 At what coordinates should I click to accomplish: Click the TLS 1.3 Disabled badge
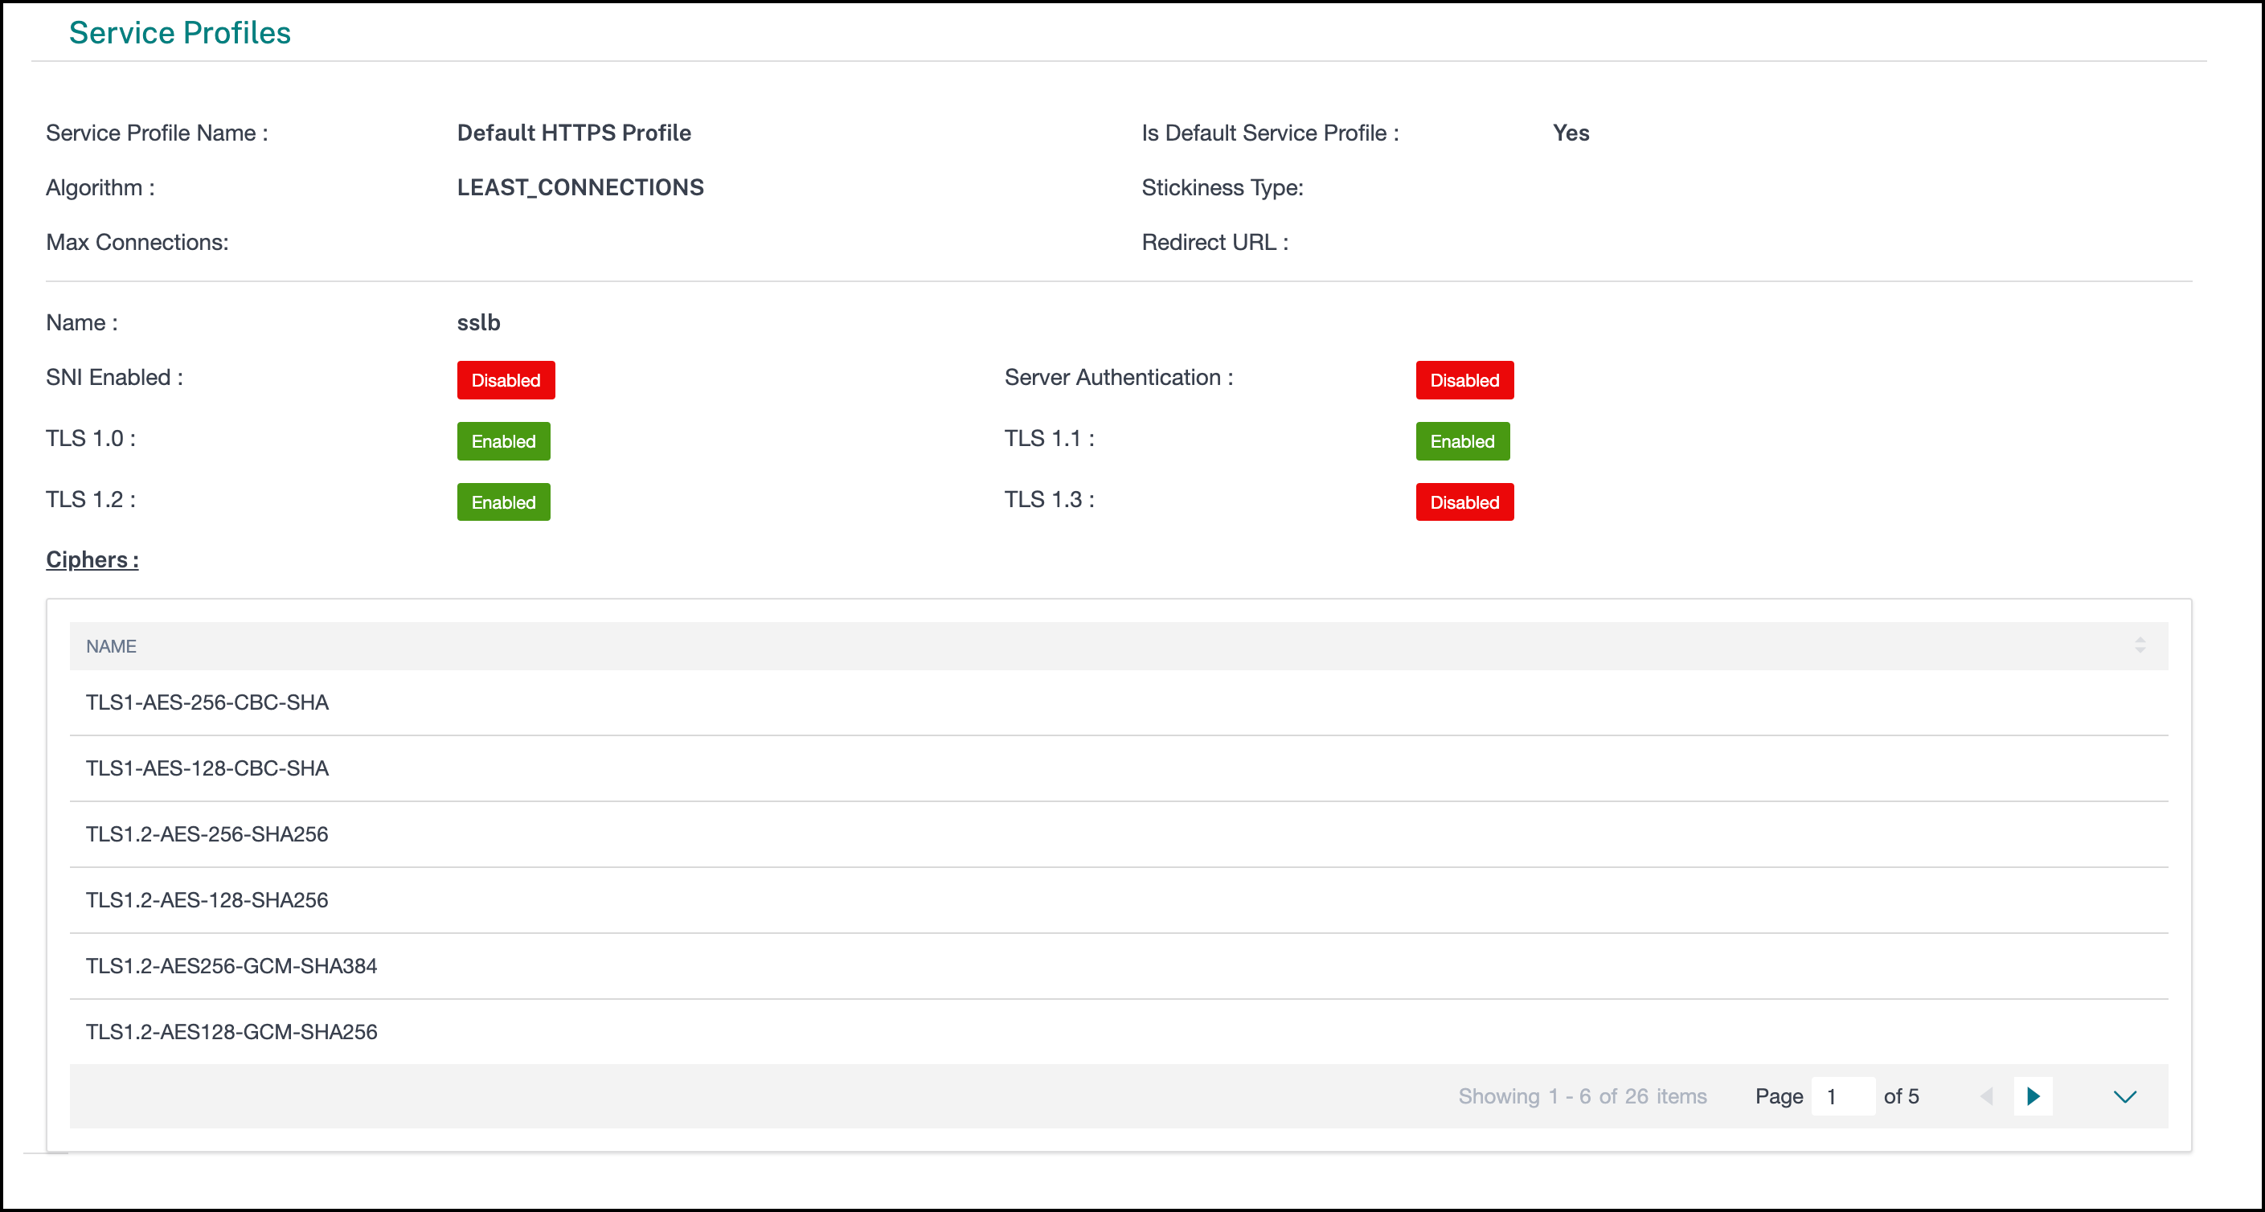click(1464, 502)
